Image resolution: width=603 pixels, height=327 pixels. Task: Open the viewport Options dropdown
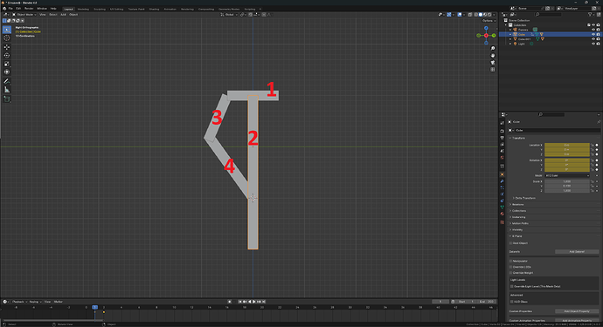[x=489, y=21]
